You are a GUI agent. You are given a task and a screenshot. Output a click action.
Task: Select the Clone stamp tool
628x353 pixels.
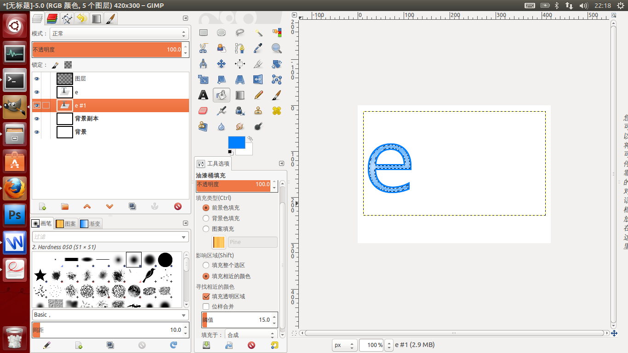(258, 111)
